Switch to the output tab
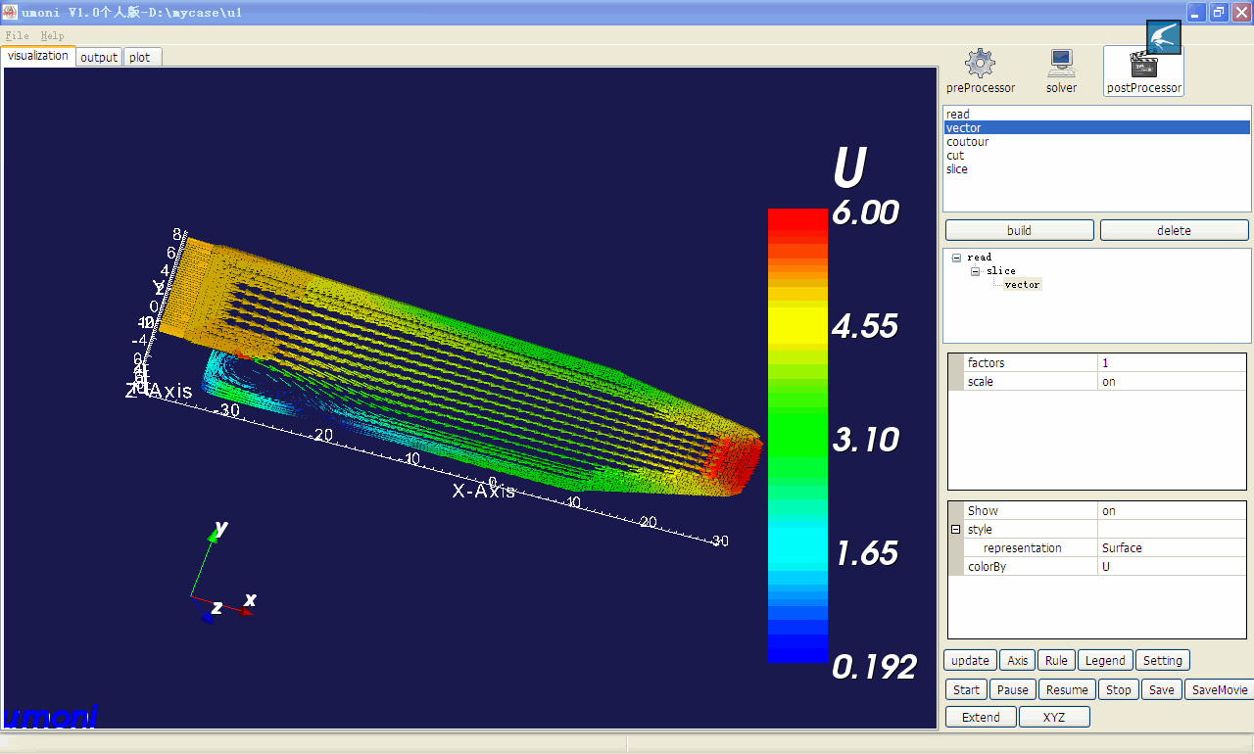This screenshot has height=754, width=1254. click(99, 57)
